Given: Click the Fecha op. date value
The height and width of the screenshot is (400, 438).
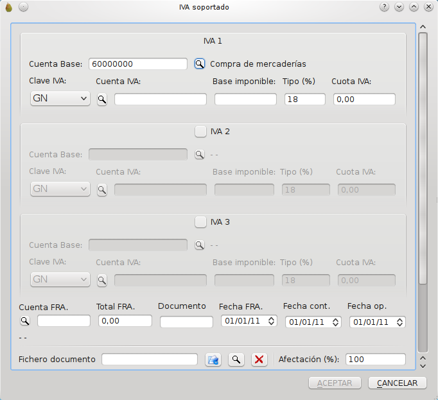Looking at the screenshot, I should [371, 322].
